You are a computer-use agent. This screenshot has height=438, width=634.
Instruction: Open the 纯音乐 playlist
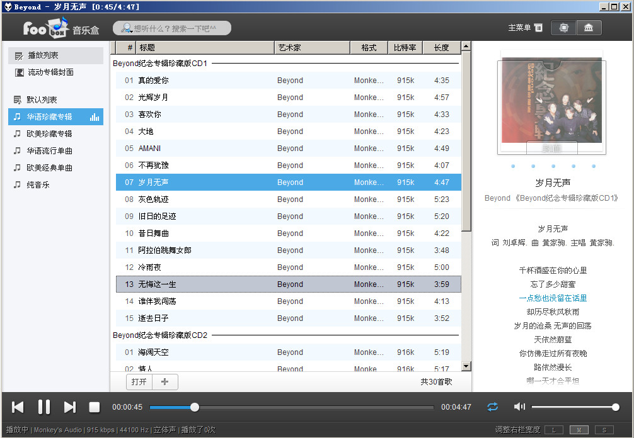[x=56, y=184]
